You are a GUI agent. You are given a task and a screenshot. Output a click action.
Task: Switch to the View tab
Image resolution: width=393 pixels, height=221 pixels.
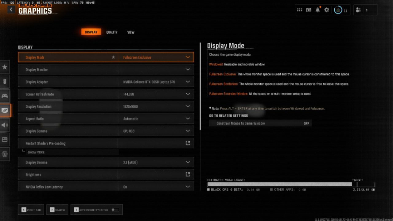click(x=131, y=32)
